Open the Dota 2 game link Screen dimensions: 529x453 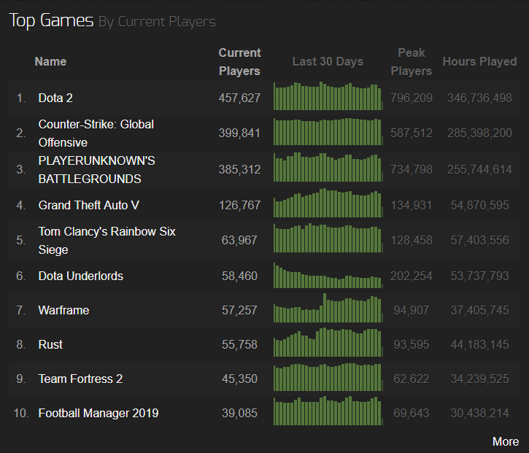click(x=55, y=98)
